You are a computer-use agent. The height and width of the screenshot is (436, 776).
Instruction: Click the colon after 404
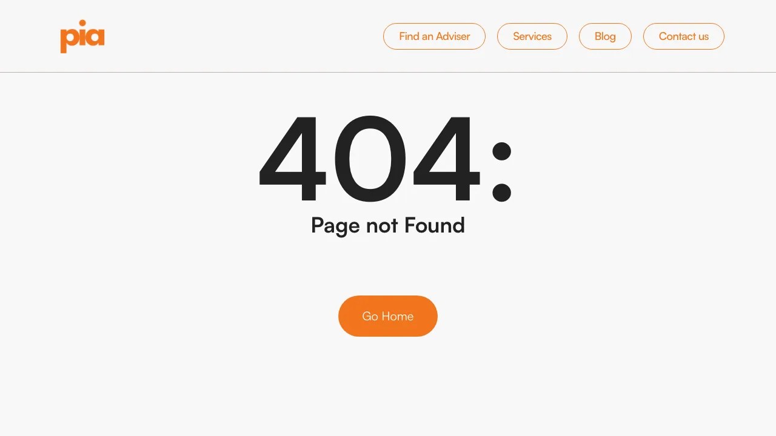501,172
